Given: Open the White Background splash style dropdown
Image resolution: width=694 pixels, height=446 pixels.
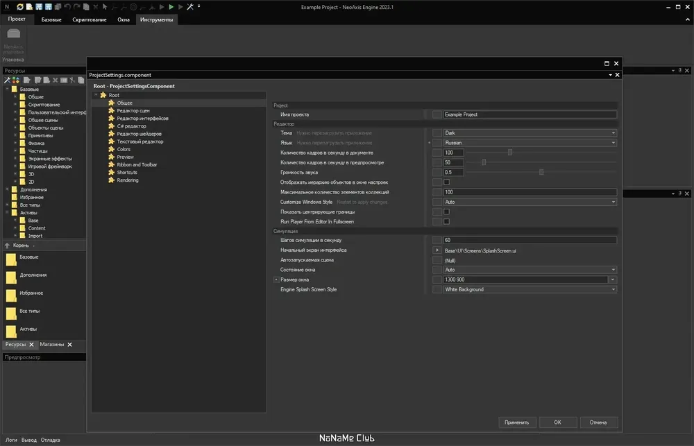Looking at the screenshot, I should pos(530,289).
